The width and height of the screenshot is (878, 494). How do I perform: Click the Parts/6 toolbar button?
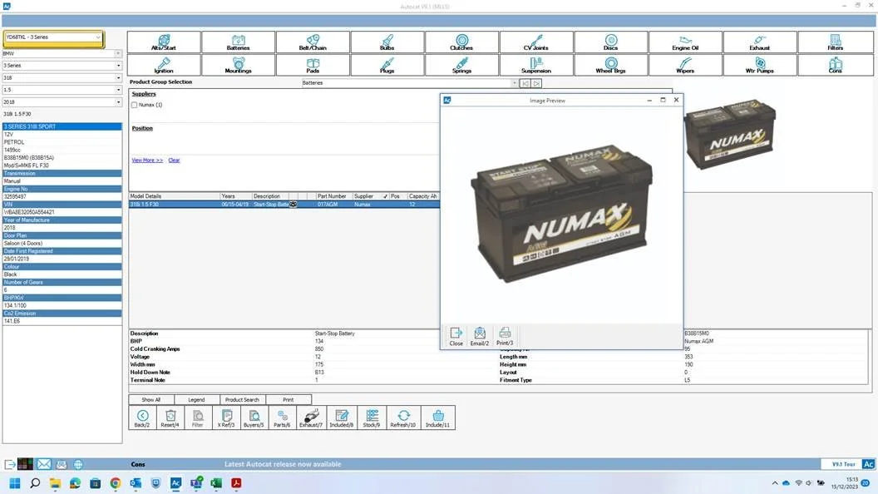[x=282, y=417]
